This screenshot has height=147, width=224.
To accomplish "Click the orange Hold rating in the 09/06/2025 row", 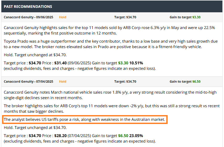I will [63, 17].
